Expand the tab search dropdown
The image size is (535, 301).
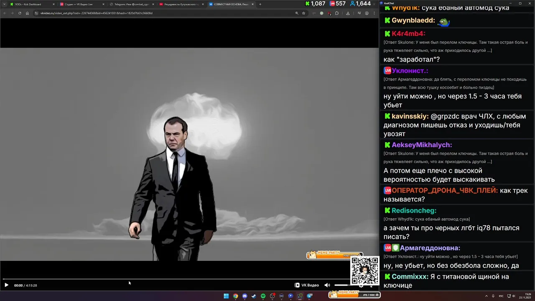coord(5,4)
